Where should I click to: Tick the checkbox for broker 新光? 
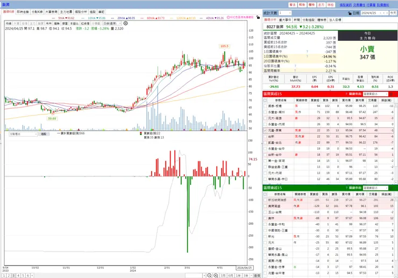coord(265,237)
